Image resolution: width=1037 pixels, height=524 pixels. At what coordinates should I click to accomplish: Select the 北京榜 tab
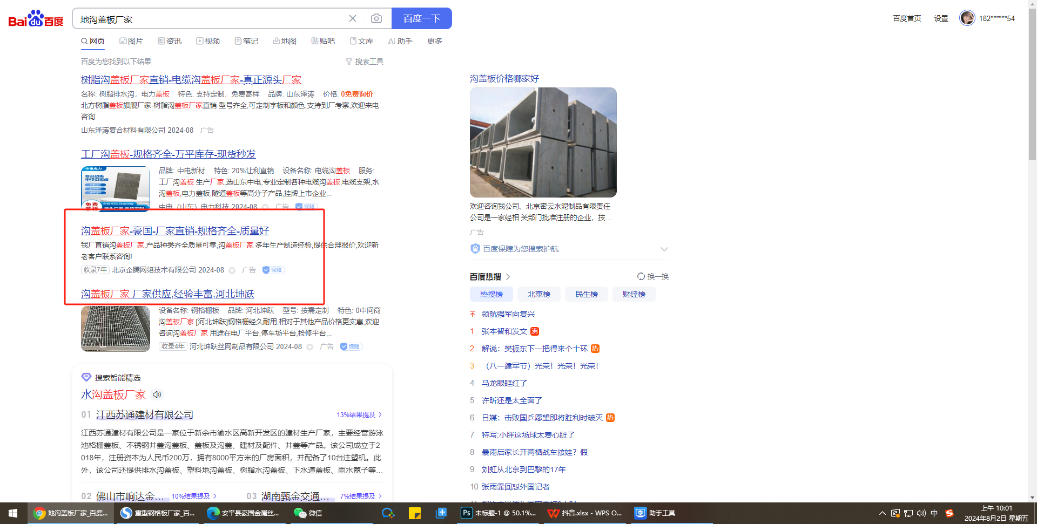click(539, 294)
